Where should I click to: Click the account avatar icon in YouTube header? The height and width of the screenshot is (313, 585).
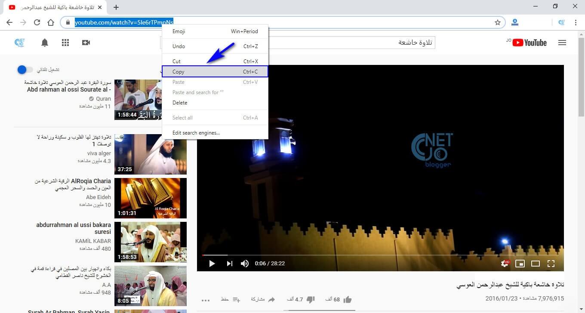[x=19, y=43]
